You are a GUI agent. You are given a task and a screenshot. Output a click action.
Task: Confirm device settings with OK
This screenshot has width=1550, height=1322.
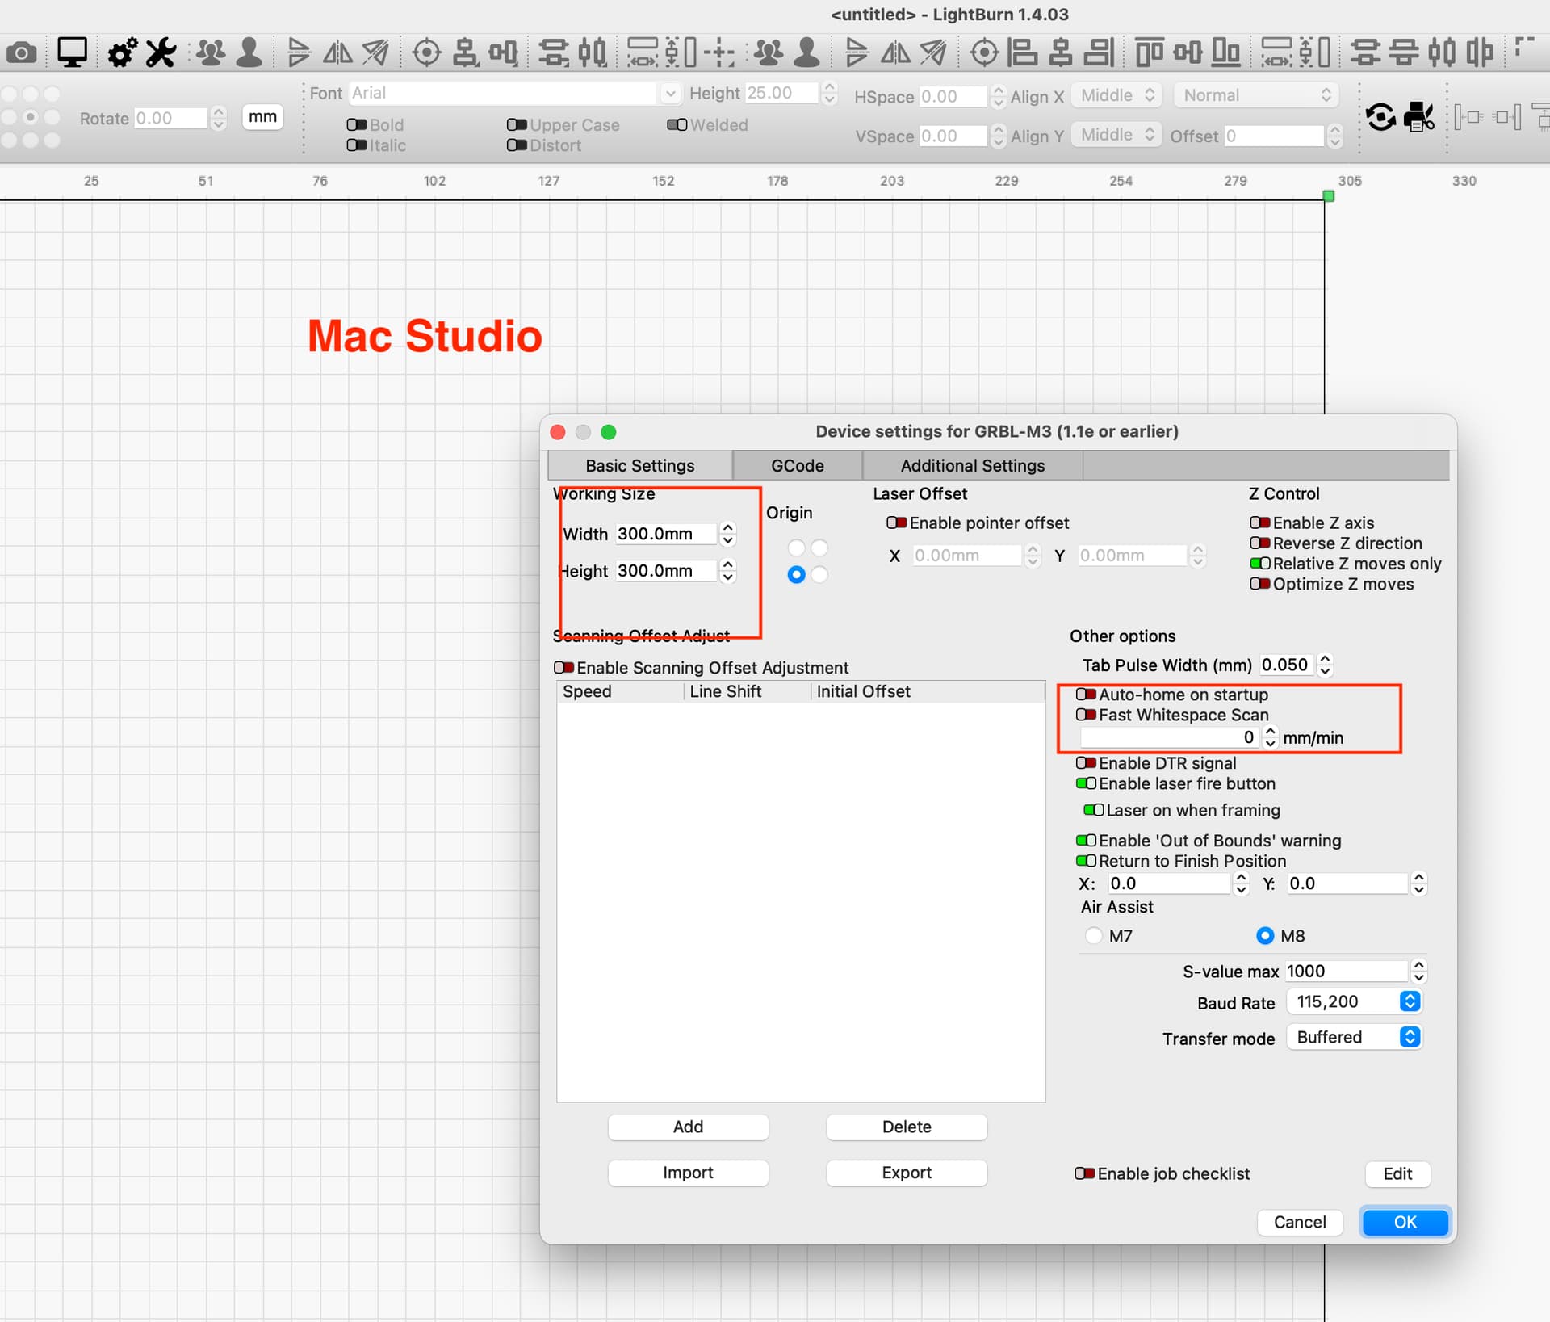coord(1405,1222)
